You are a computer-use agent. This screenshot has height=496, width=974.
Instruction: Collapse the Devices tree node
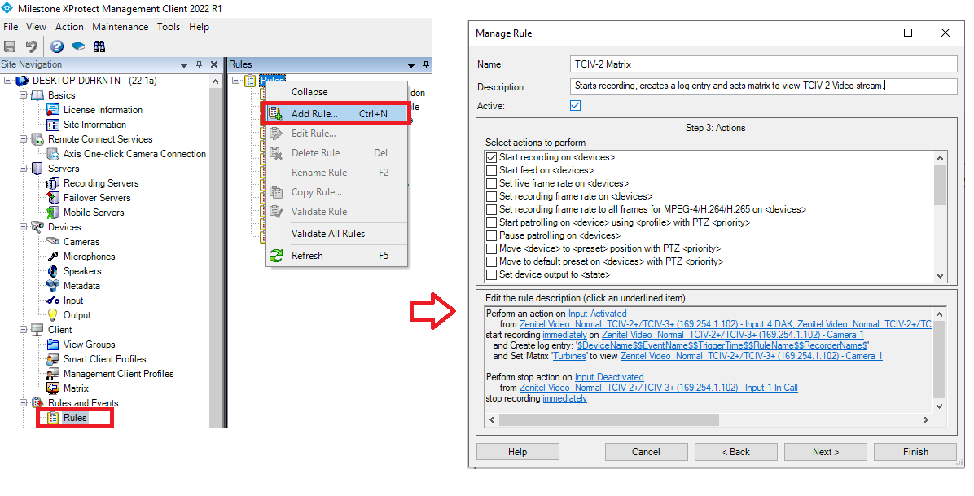tap(23, 227)
